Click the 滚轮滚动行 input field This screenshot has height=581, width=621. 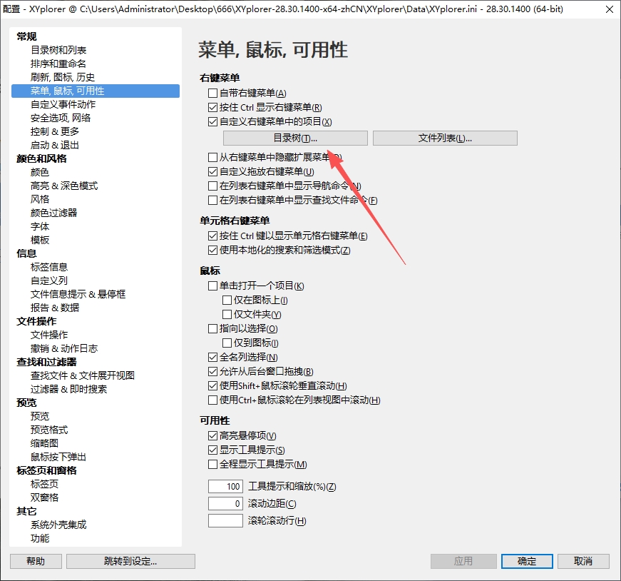point(225,521)
